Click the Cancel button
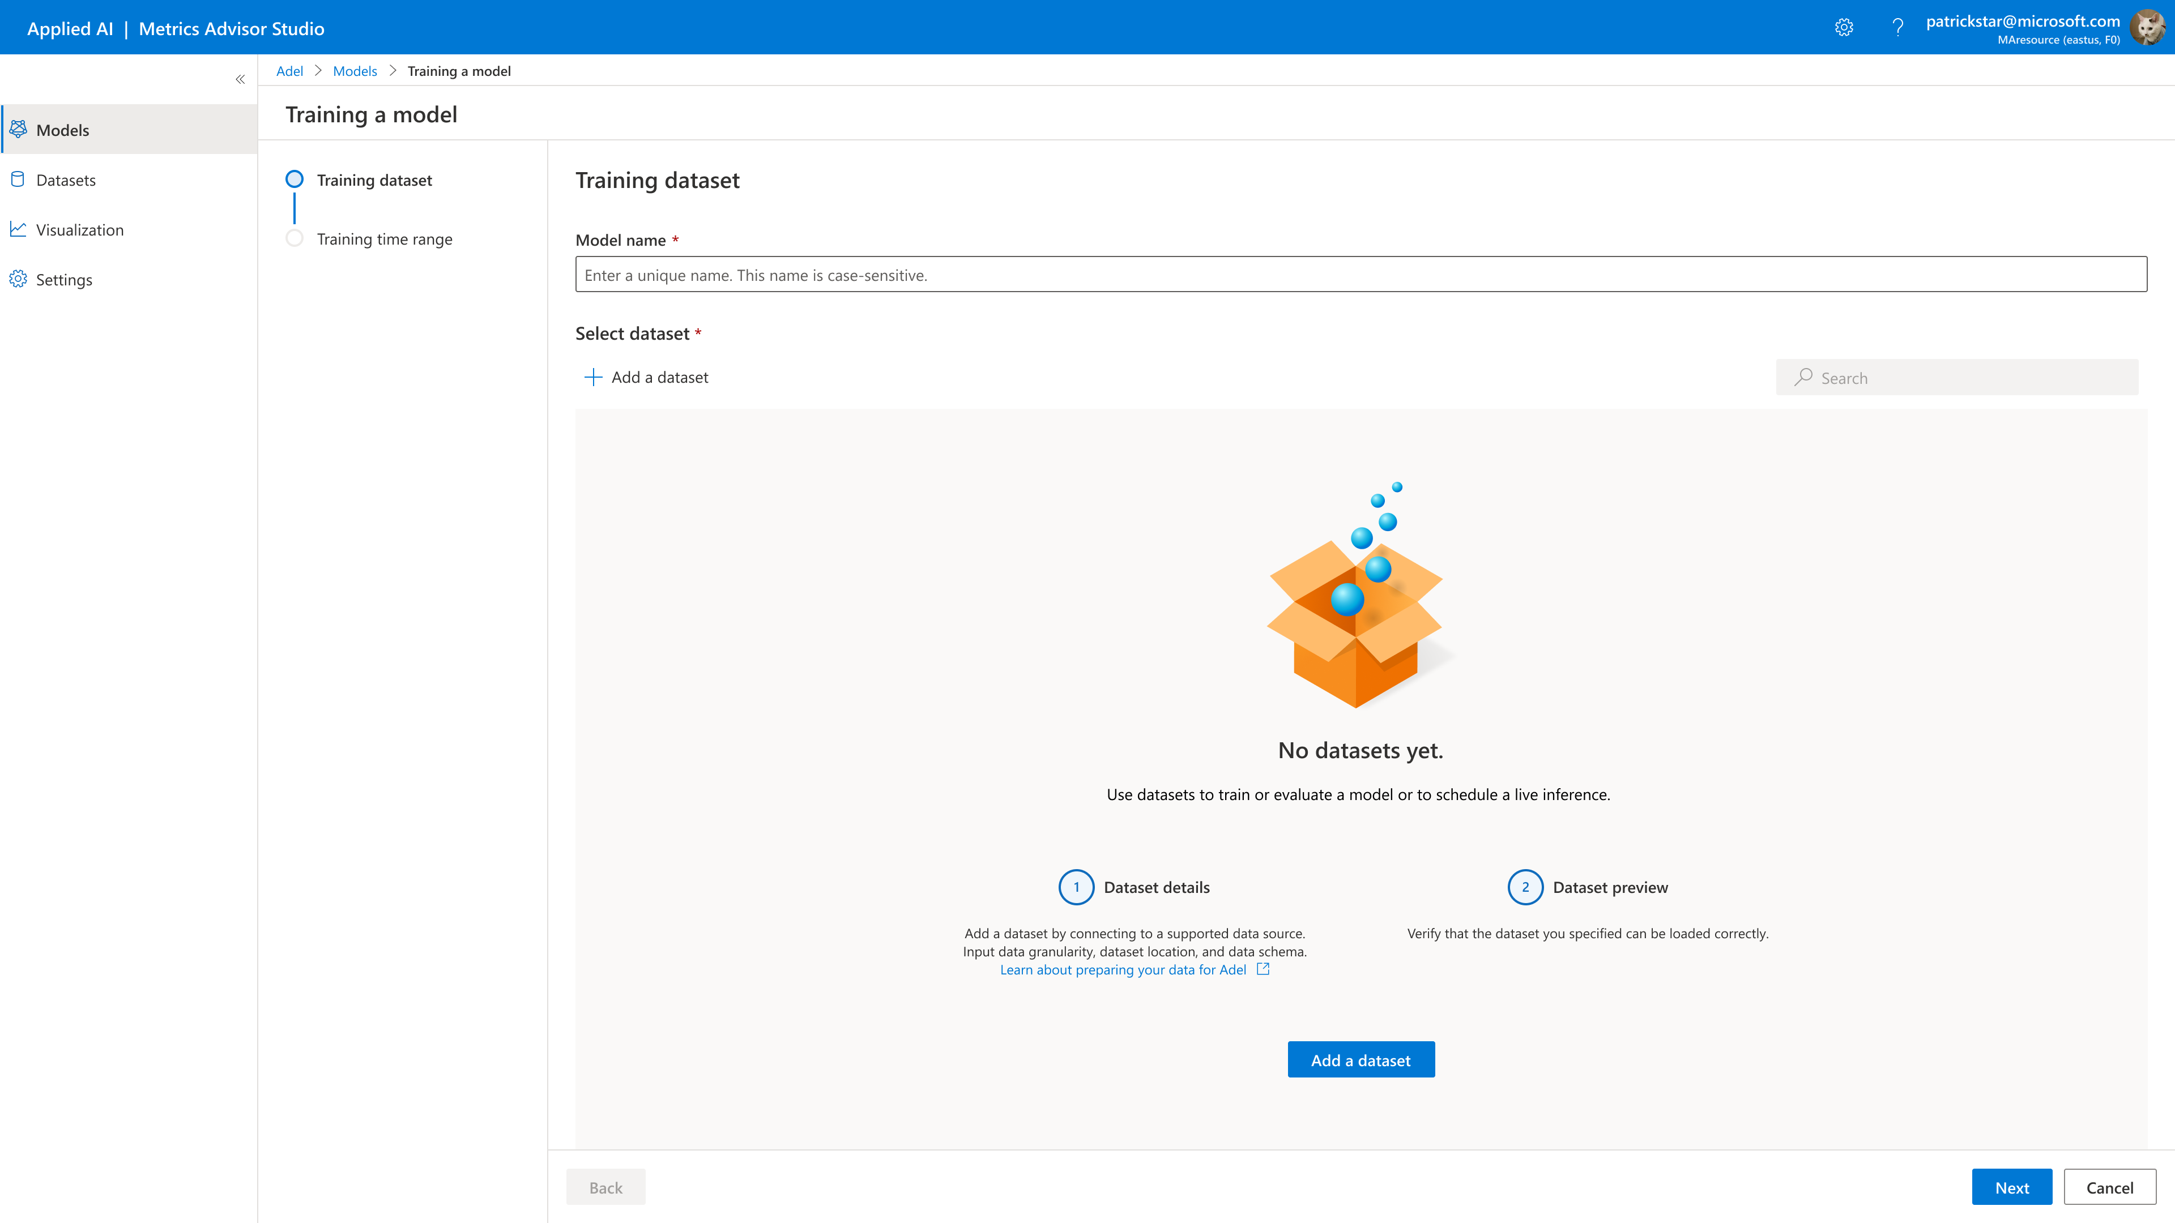This screenshot has height=1223, width=2175. 2109,1187
